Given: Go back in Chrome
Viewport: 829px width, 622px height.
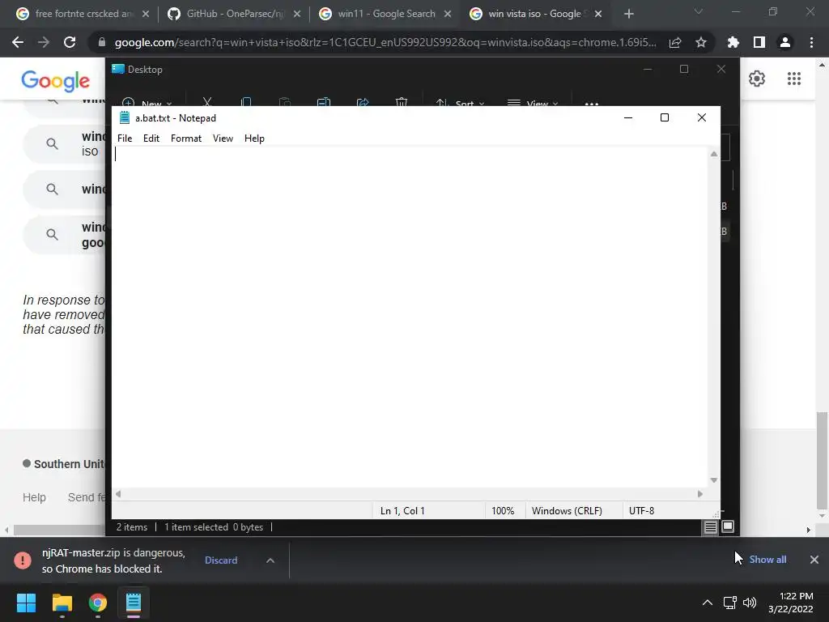Looking at the screenshot, I should pos(18,42).
